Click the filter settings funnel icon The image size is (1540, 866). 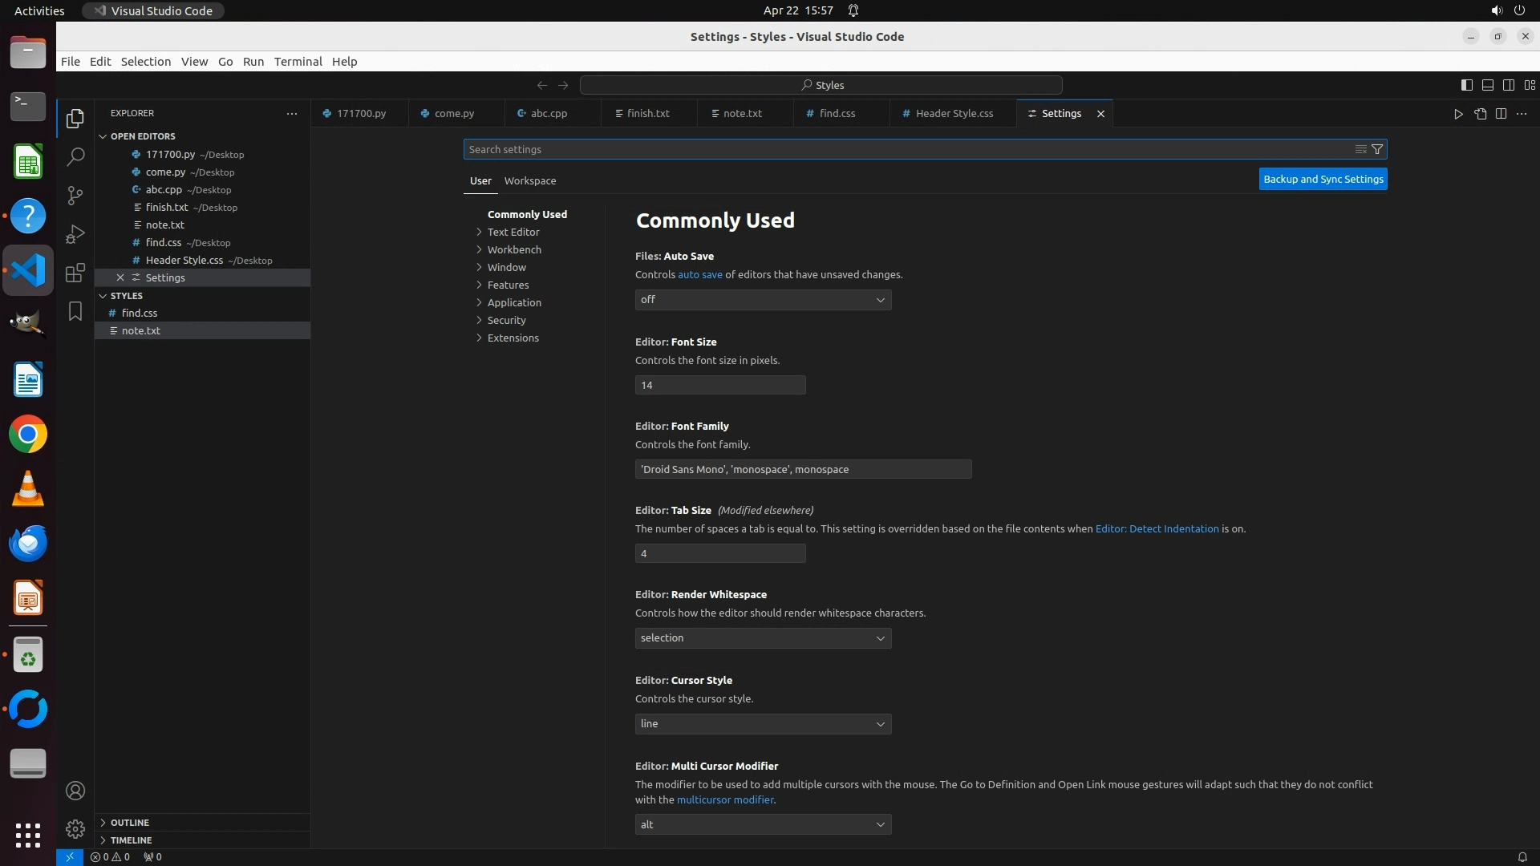pyautogui.click(x=1377, y=149)
